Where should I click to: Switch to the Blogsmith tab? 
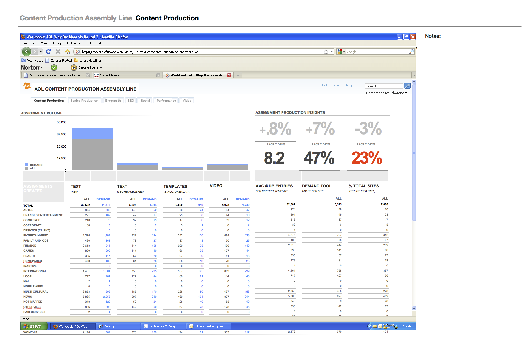(x=113, y=101)
